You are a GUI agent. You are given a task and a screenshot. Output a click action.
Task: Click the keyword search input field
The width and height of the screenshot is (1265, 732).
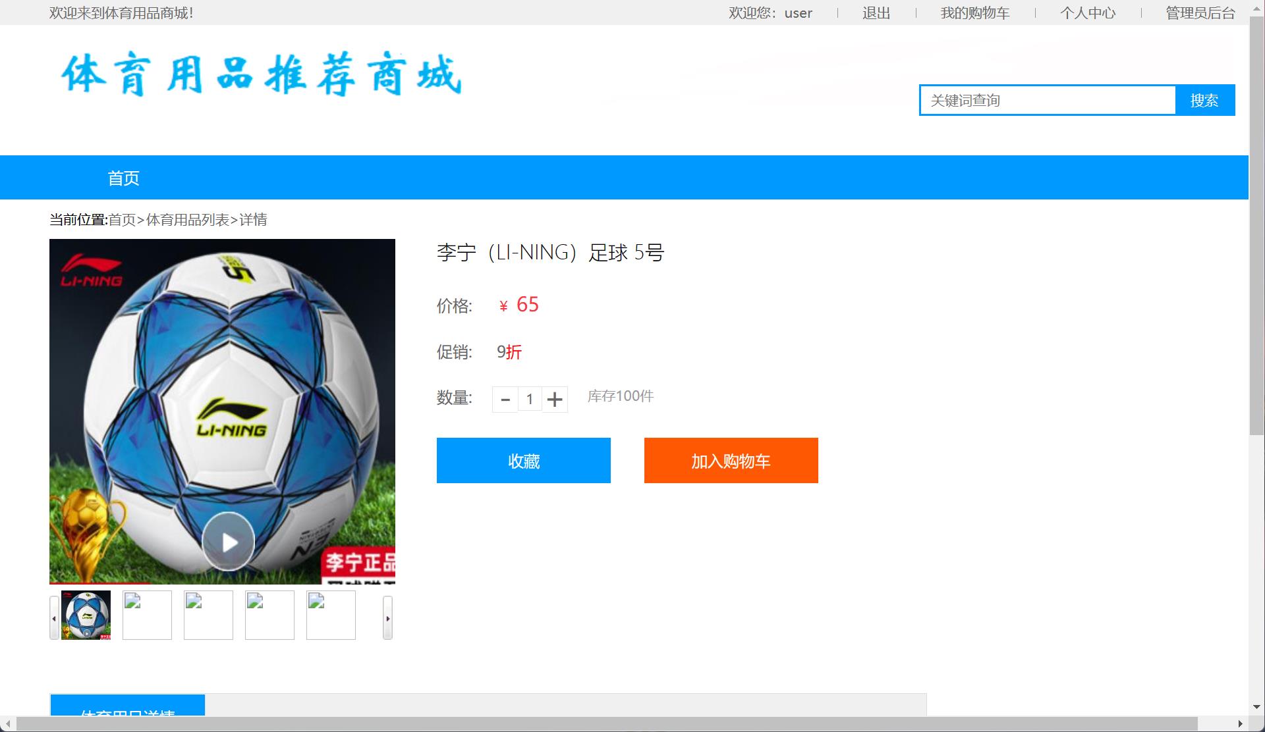point(1048,100)
